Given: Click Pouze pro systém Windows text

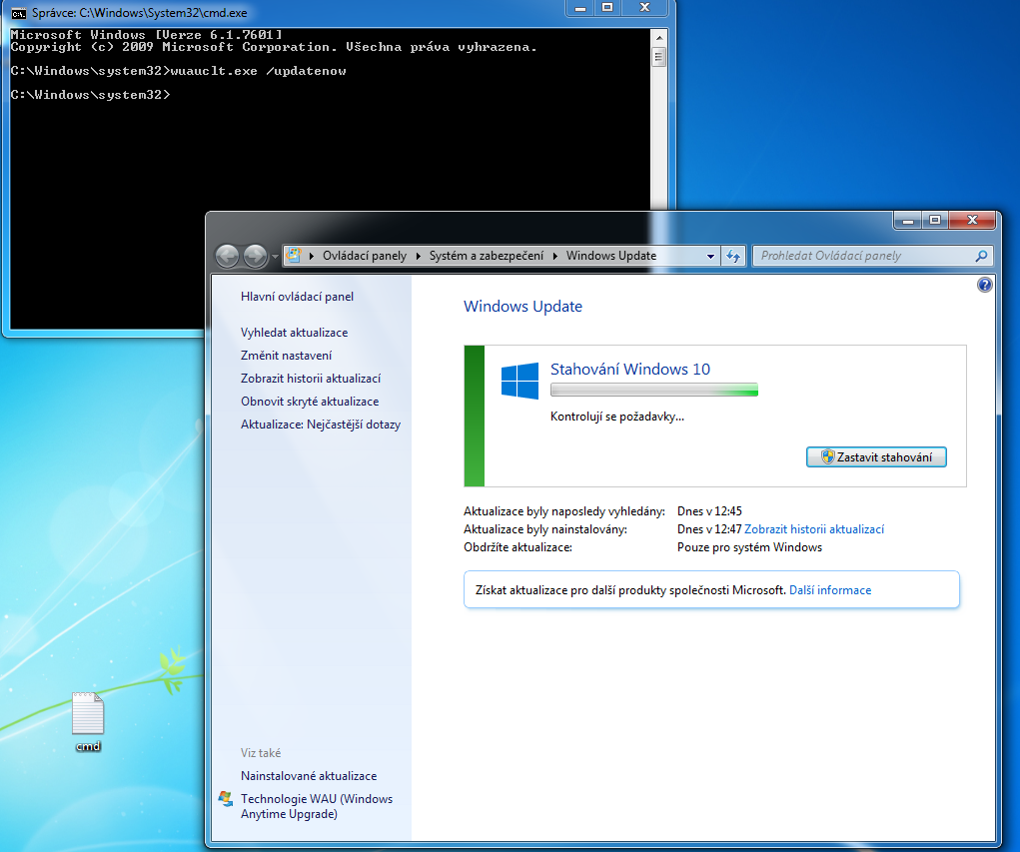Looking at the screenshot, I should [x=749, y=547].
